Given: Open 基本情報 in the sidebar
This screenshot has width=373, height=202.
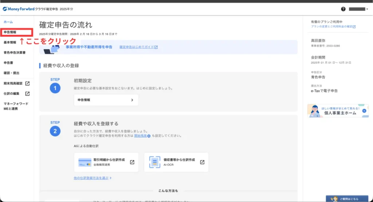Looking at the screenshot, I should [x=10, y=43].
